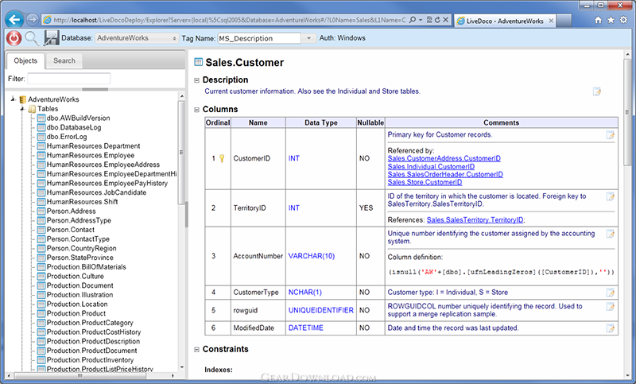This screenshot has width=636, height=384.
Task: Select HumanResources.Shift in tree
Action: (82, 202)
